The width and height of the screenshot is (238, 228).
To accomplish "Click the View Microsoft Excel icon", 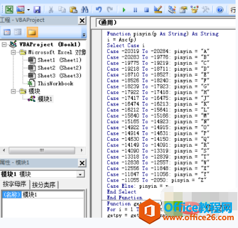I will tap(9, 10).
